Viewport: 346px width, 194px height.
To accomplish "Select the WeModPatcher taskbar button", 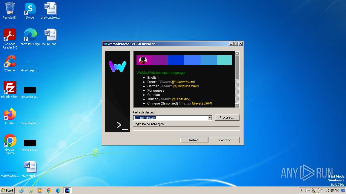I will coord(67,190).
